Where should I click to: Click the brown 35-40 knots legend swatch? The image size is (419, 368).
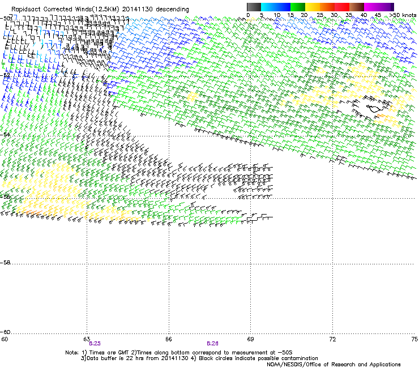pyautogui.click(x=357, y=7)
